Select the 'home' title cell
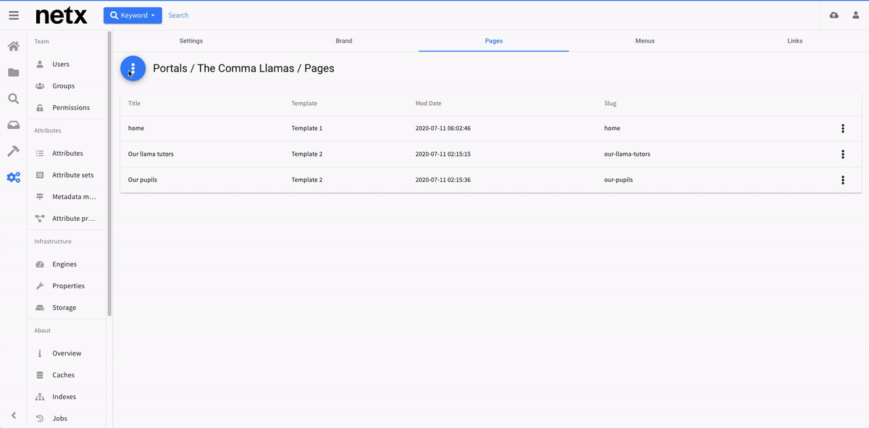The width and height of the screenshot is (869, 428). (x=136, y=128)
